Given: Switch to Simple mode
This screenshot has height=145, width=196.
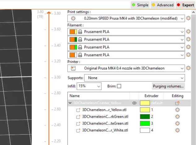Looking at the screenshot, I should pyautogui.click(x=140, y=5).
